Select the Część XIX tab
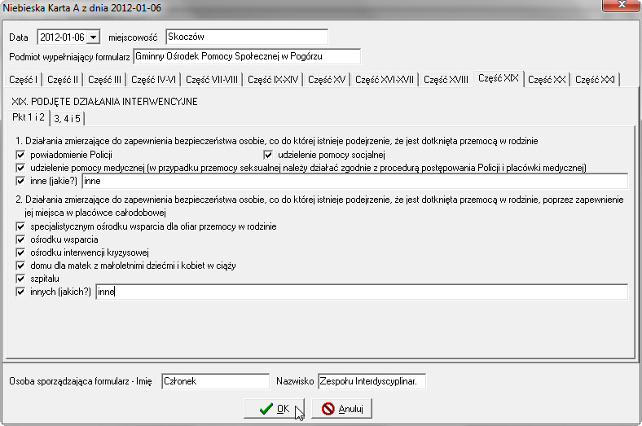Screen dimensions: 642x426 (499, 78)
